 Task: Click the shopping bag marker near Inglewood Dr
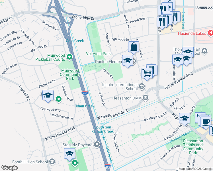coord(134,47)
